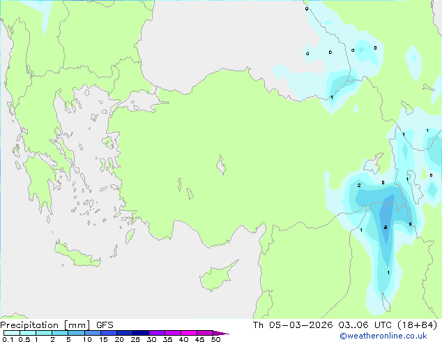Pick the 25–30 mm dark navy swatch
The image size is (442, 342).
coord(140,333)
